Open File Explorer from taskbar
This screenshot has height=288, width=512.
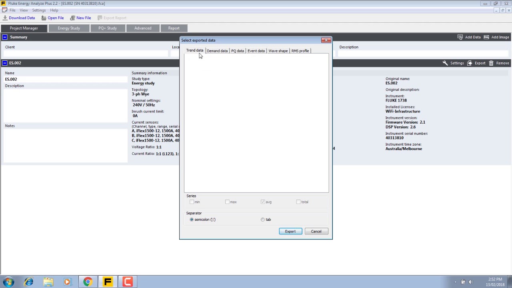click(48, 282)
